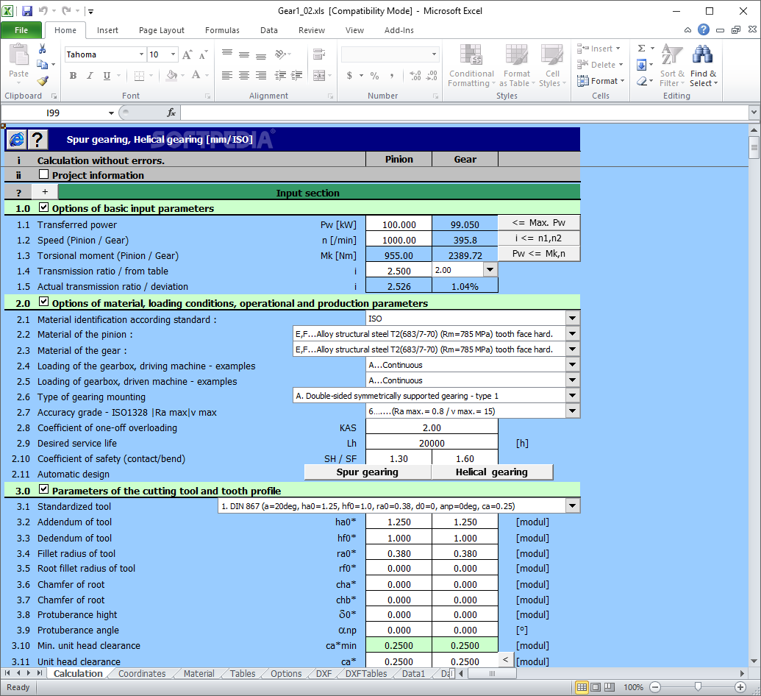Click the Cut scissors icon

pyautogui.click(x=42, y=49)
